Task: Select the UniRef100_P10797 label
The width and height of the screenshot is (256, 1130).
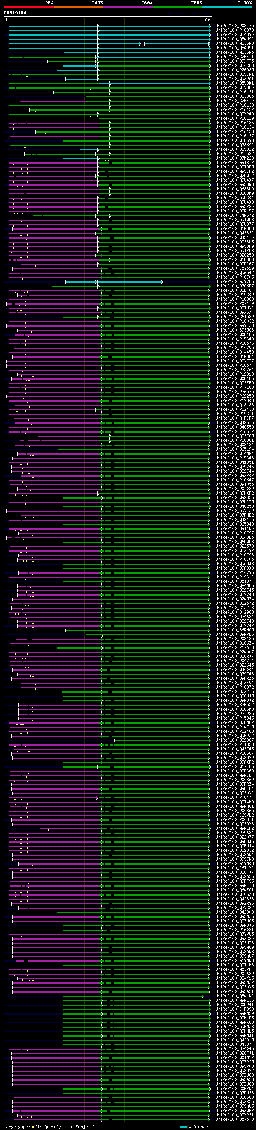Action: (234, 533)
